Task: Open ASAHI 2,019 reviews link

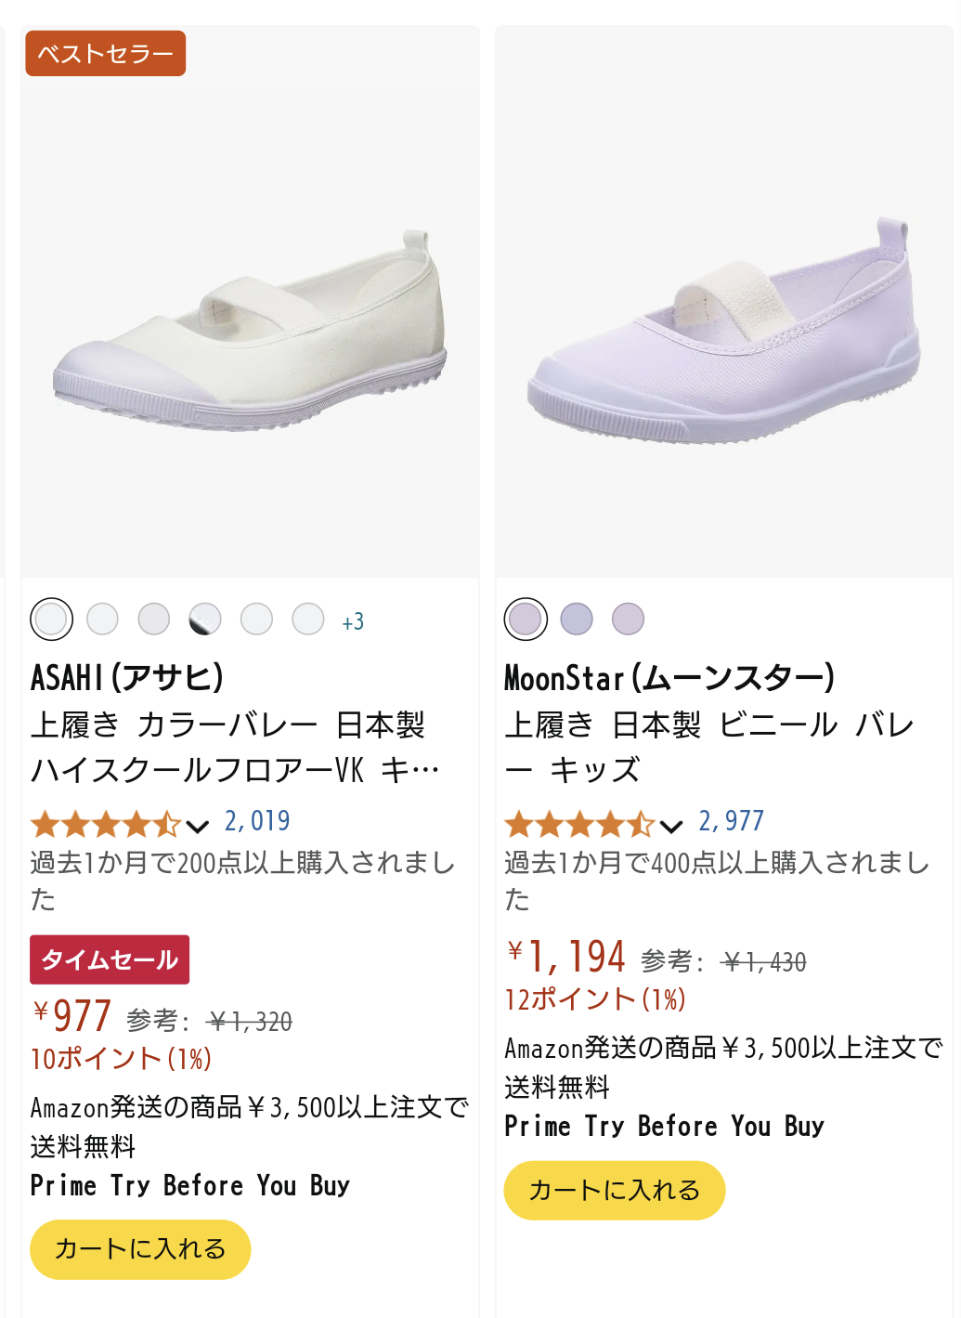Action: (257, 821)
